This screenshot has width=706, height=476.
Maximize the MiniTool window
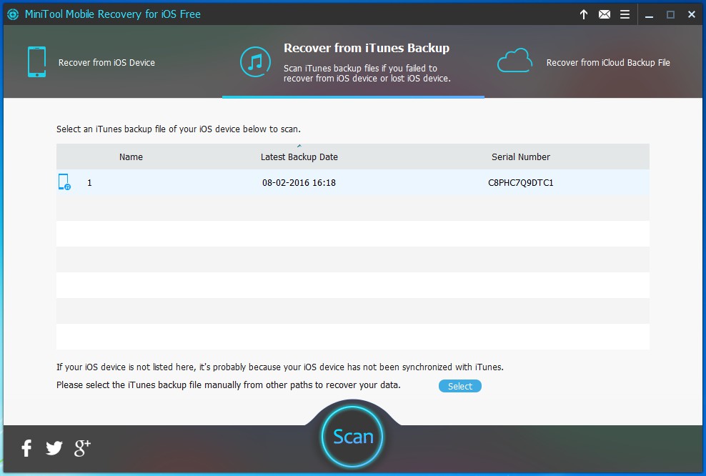[670, 14]
